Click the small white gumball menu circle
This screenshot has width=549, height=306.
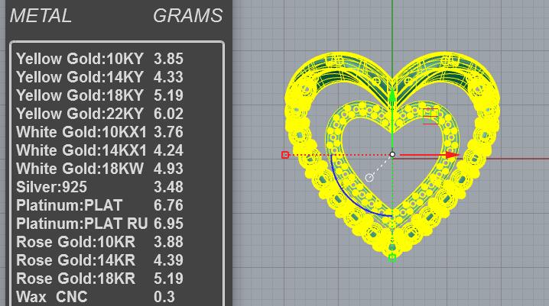click(x=369, y=178)
